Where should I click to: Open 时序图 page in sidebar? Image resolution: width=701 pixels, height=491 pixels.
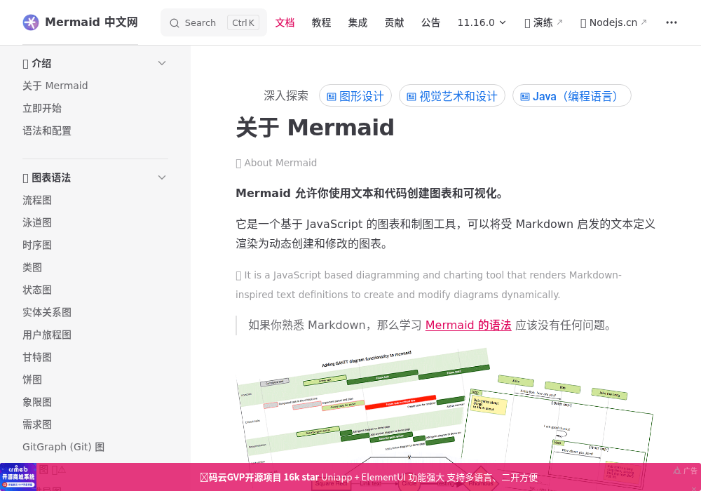[x=37, y=245]
